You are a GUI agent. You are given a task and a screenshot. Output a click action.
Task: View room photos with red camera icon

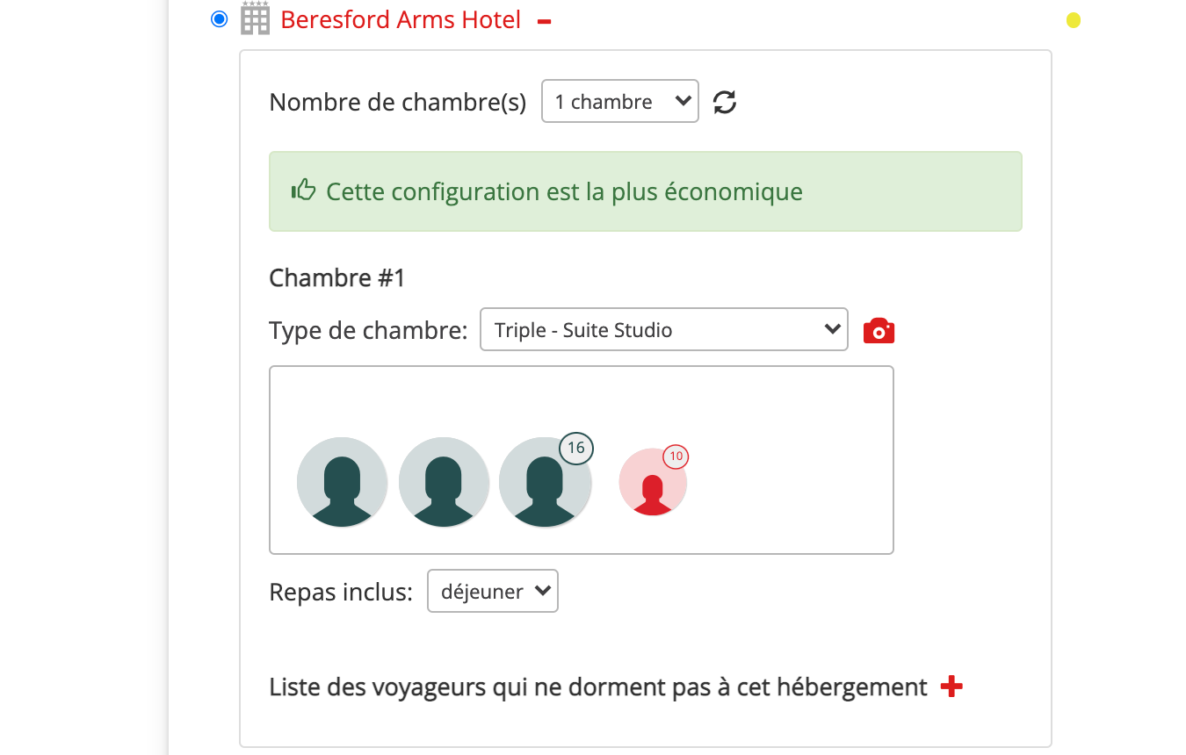(x=879, y=331)
